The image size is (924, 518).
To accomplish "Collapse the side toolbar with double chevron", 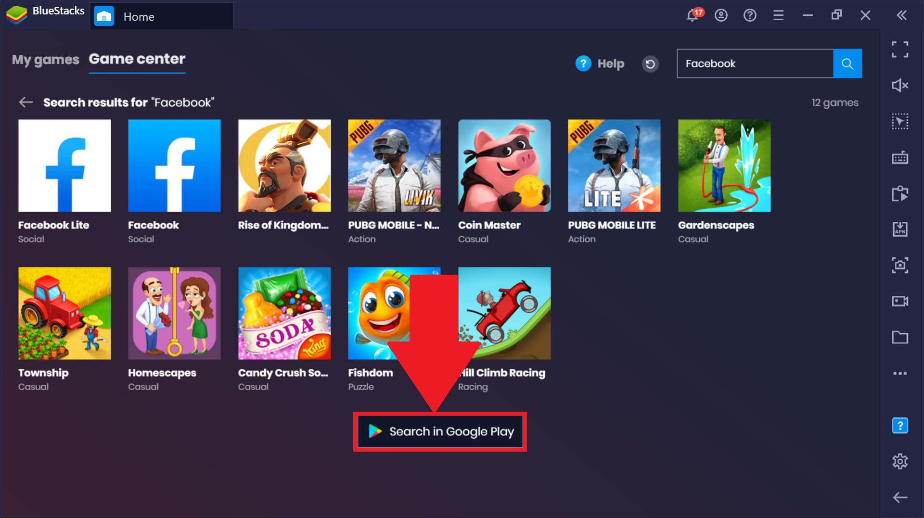I will 901,15.
